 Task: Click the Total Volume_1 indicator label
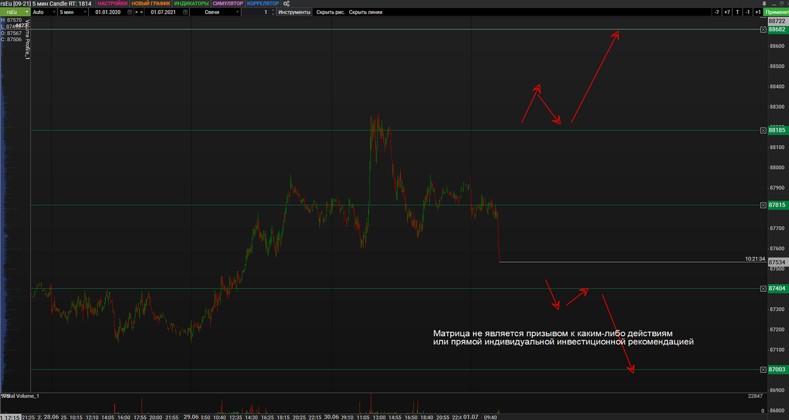point(20,396)
